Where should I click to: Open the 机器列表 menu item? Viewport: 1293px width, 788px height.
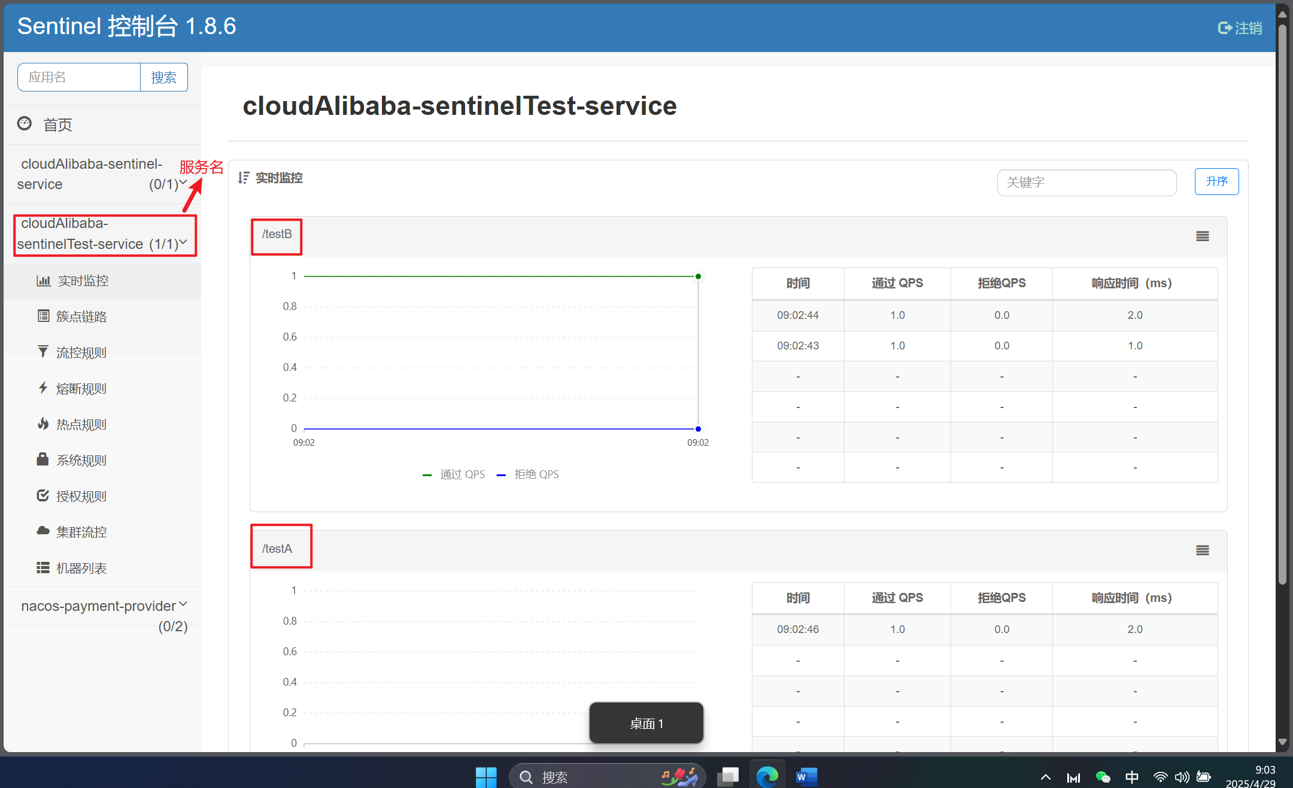pyautogui.click(x=81, y=568)
